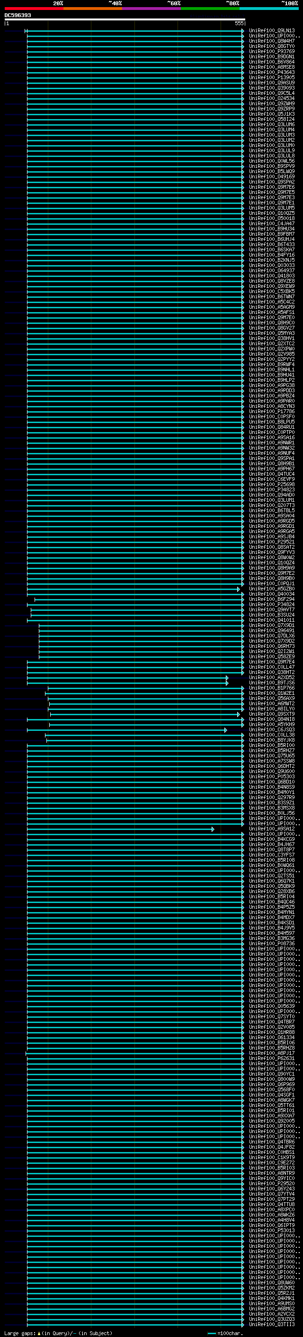The width and height of the screenshot is (303, 1337).
Task: Select hit label UniRef100_Q9ZWH9
Action: 271,103
